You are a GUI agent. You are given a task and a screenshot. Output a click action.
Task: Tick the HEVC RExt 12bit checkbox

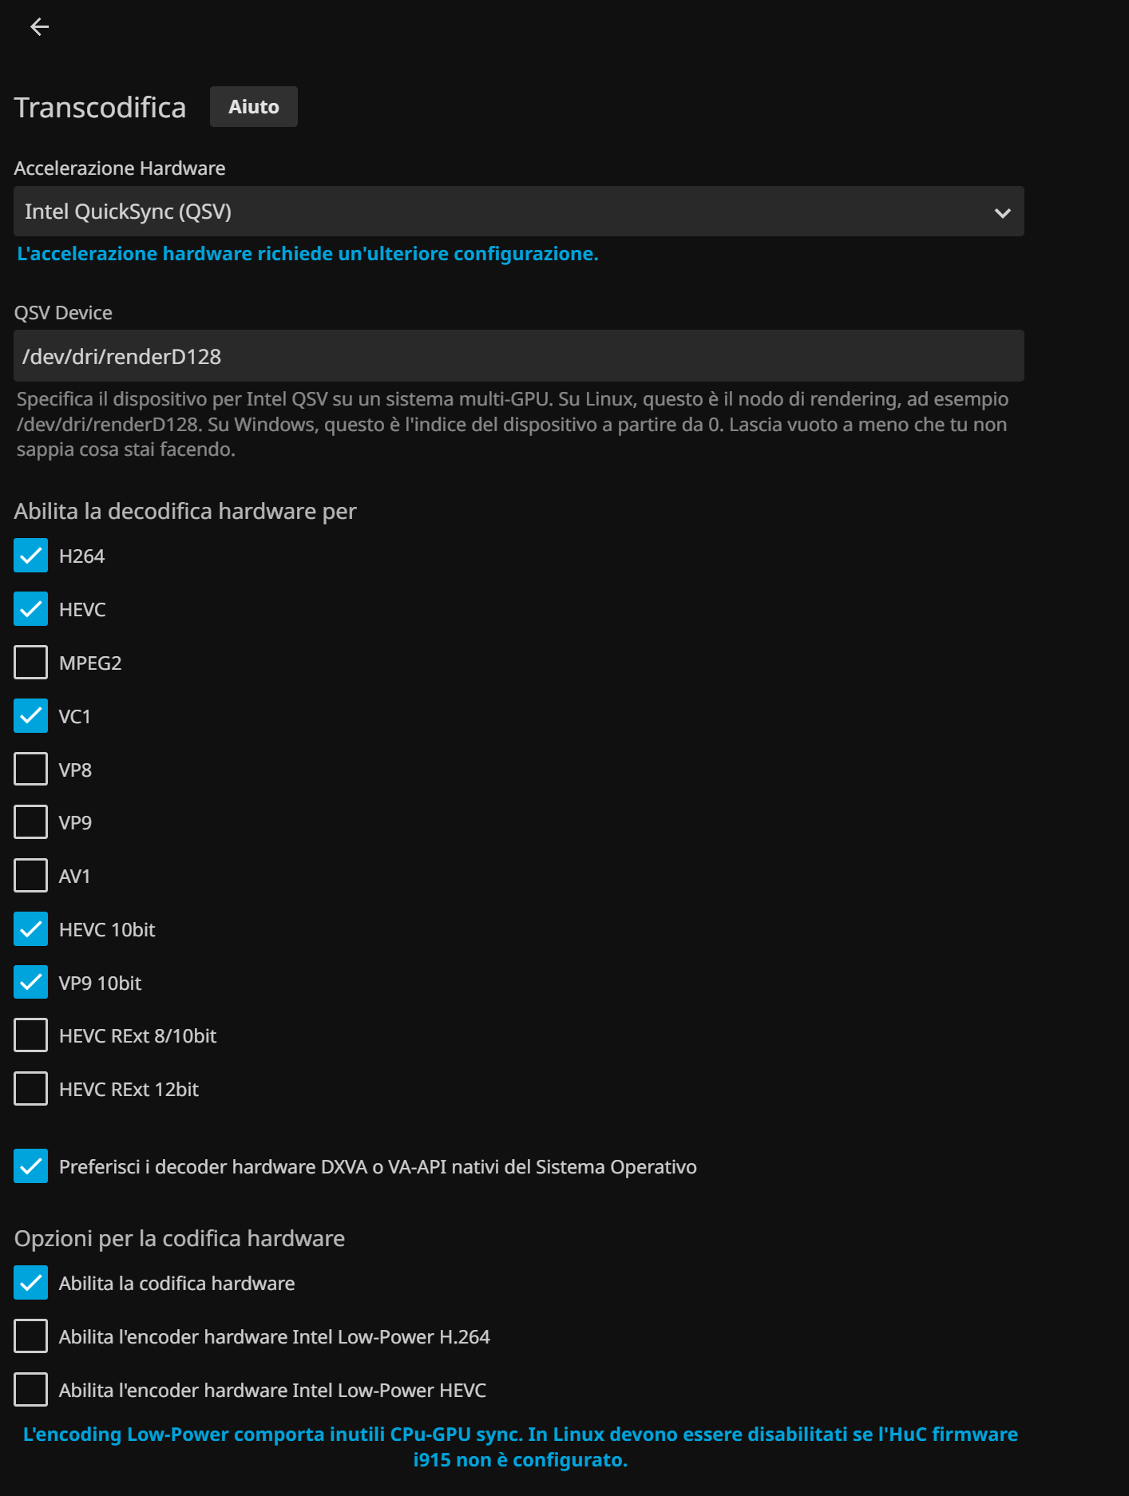point(31,1089)
